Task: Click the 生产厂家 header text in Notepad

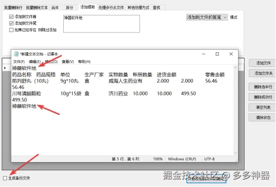Action: click(x=94, y=75)
